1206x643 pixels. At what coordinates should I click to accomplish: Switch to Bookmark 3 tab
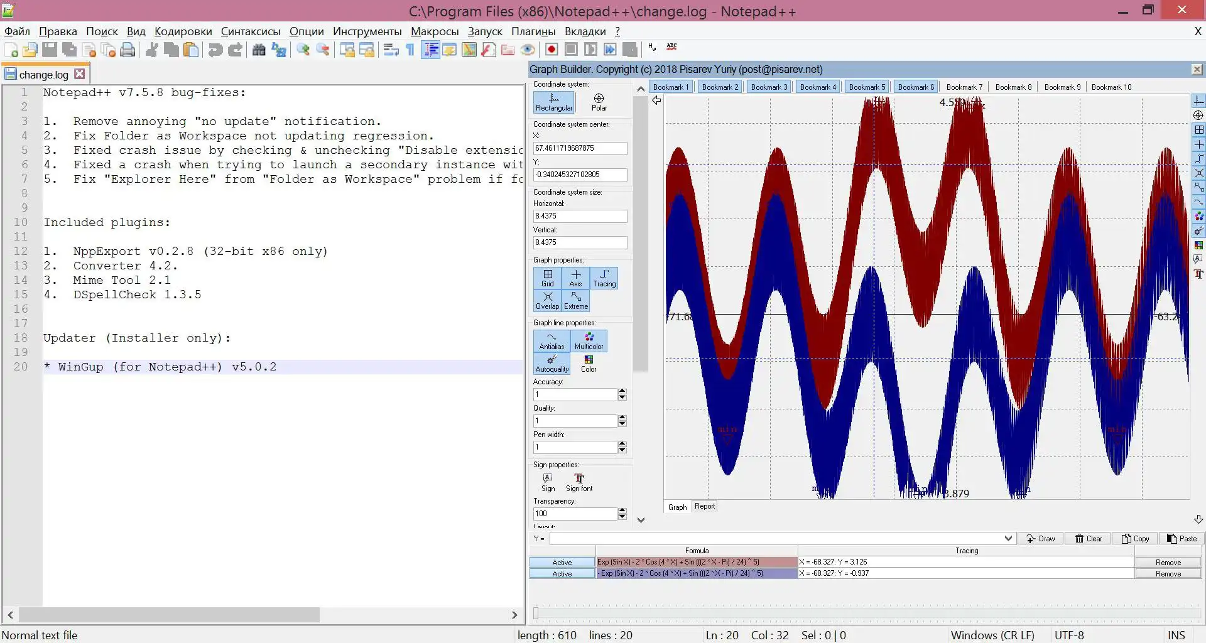[769, 87]
